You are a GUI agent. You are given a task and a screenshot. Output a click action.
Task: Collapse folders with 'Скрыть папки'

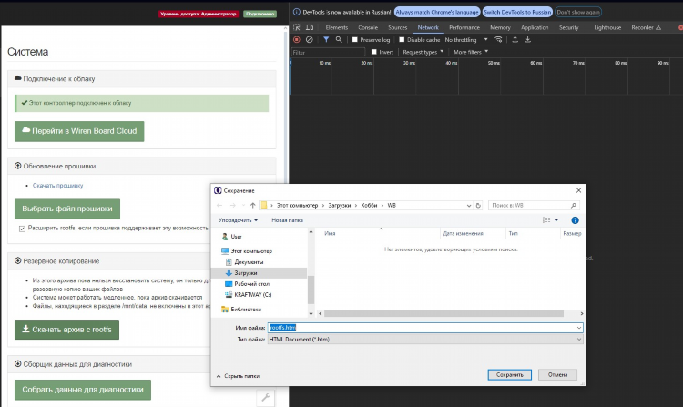point(238,376)
